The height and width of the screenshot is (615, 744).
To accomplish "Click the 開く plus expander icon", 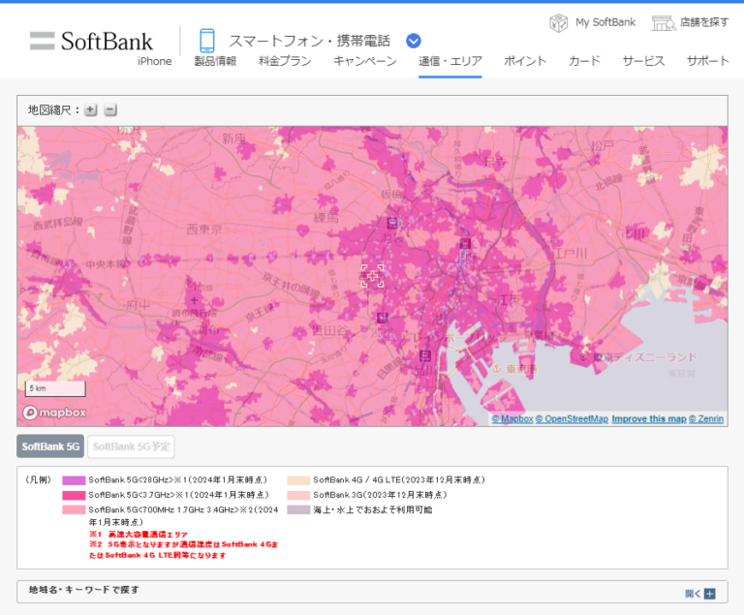I will 709,594.
